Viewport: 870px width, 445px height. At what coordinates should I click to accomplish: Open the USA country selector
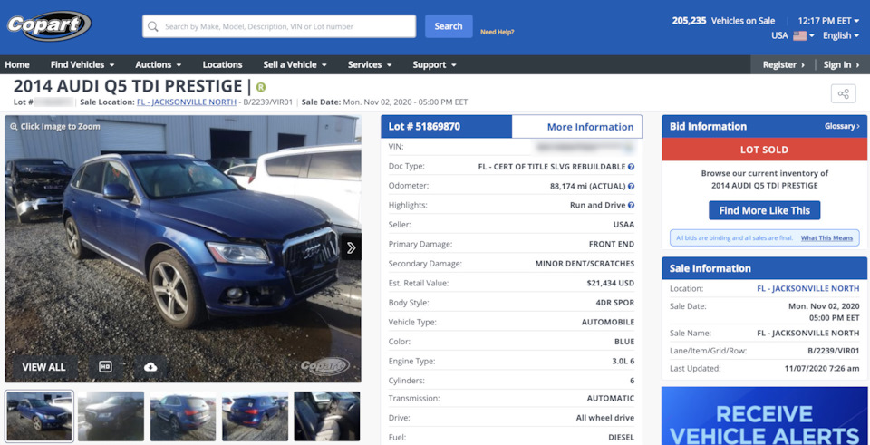click(792, 35)
